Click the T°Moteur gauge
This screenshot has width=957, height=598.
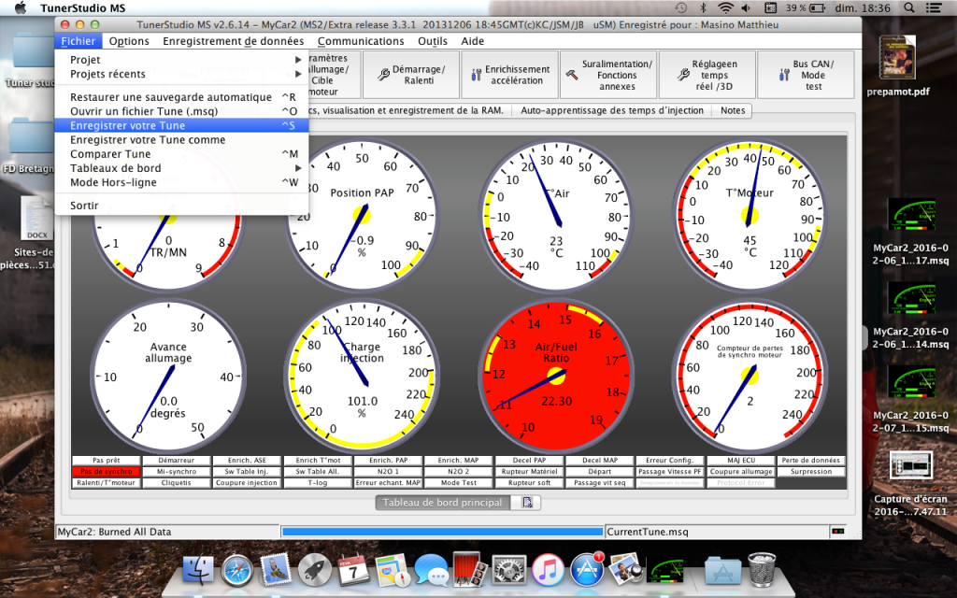[750, 216]
